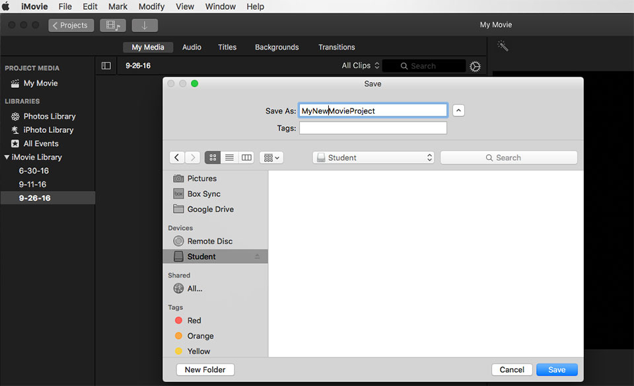Go forward in Save dialog navigation

[193, 157]
